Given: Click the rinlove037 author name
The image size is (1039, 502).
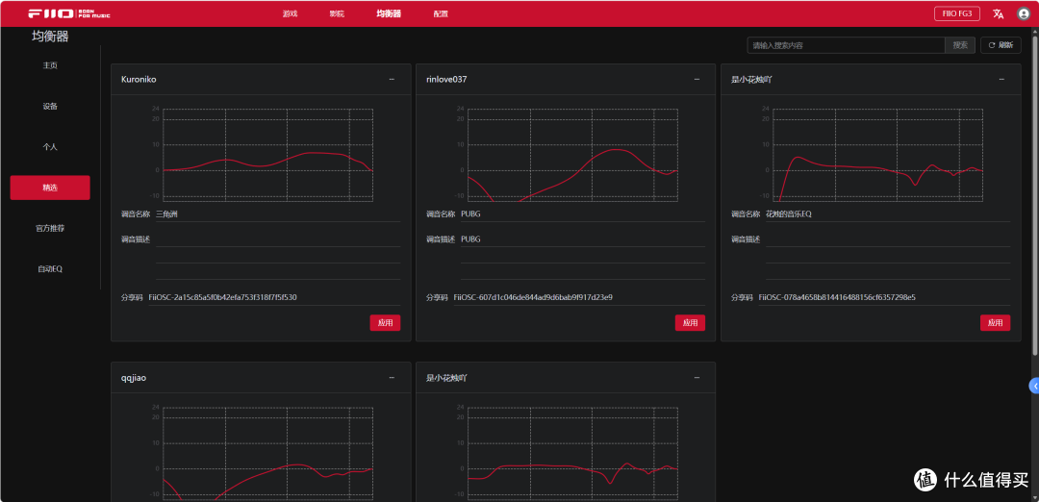Looking at the screenshot, I should (x=447, y=80).
